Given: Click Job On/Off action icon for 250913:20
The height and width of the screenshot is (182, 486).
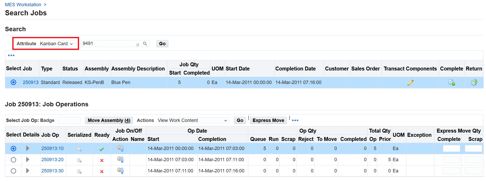Looking at the screenshot, I should [x=120, y=160].
